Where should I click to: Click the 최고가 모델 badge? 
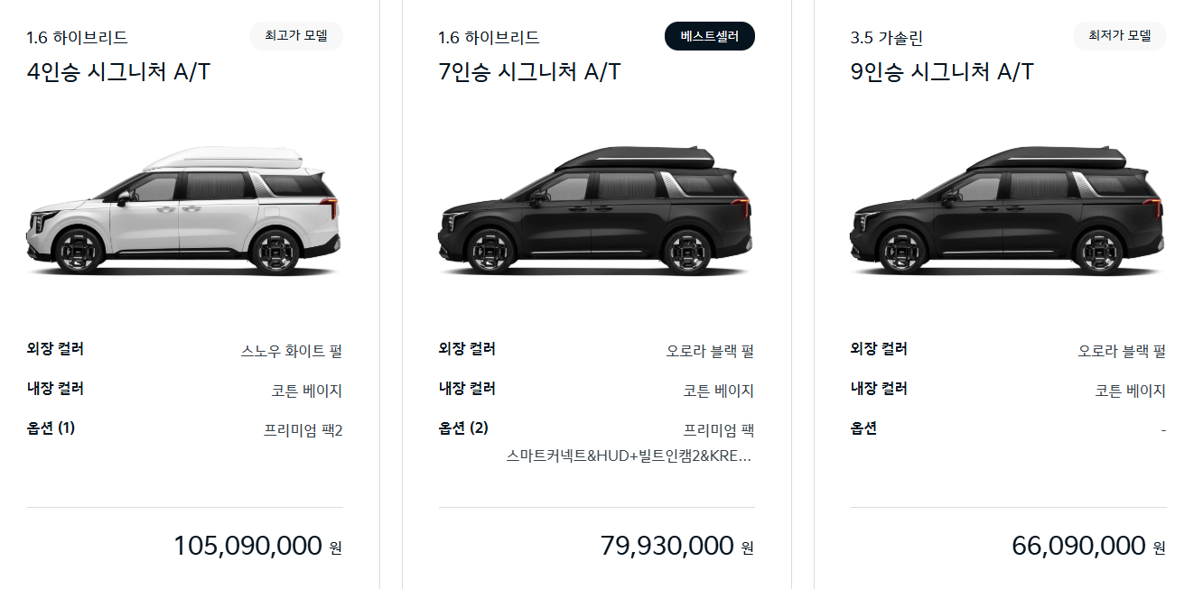(x=295, y=36)
